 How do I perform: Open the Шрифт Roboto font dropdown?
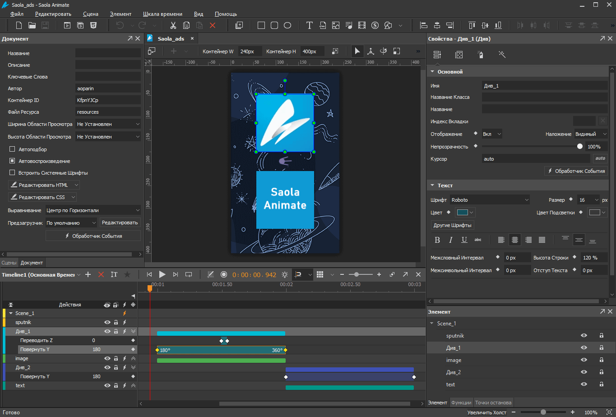(490, 199)
